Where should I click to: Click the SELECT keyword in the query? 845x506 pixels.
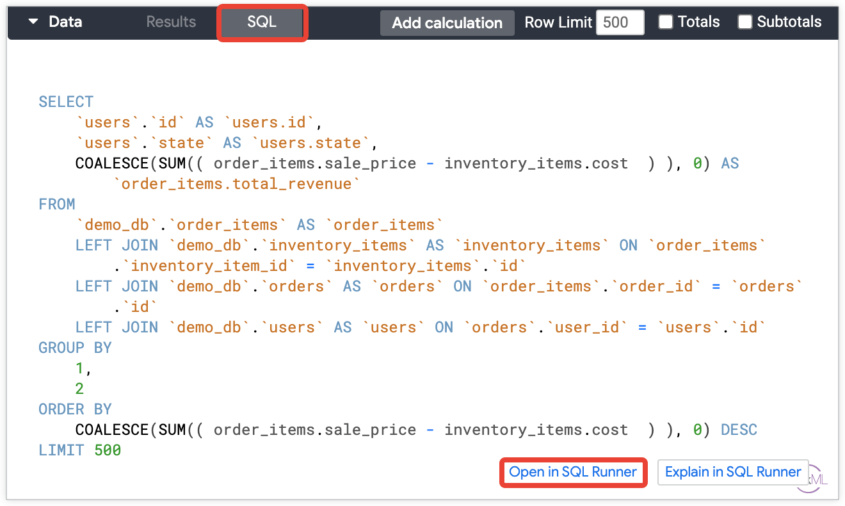coord(65,101)
